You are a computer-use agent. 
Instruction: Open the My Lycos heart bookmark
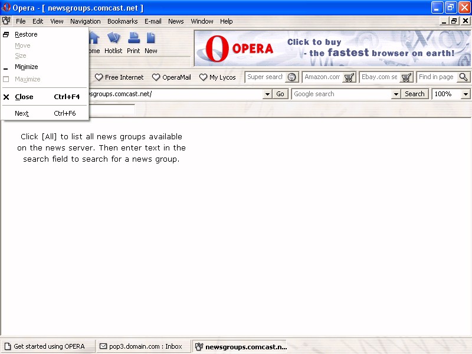(218, 77)
